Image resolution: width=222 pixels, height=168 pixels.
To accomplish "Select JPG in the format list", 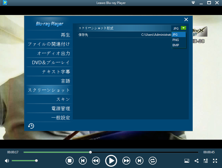I will pos(178,35).
